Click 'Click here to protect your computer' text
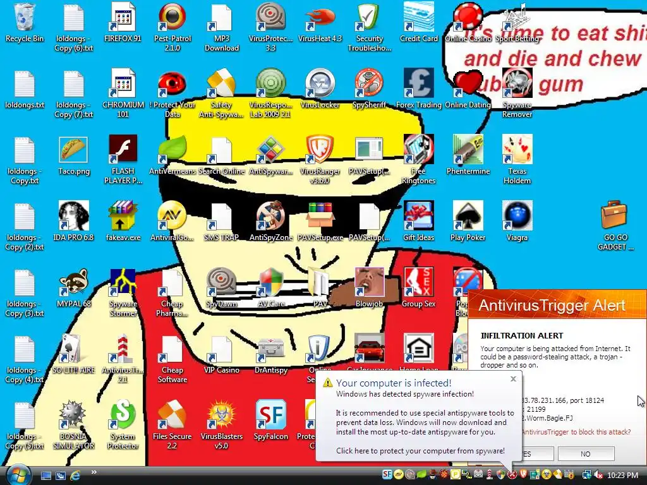Viewport: 647px width, 485px height. [420, 451]
